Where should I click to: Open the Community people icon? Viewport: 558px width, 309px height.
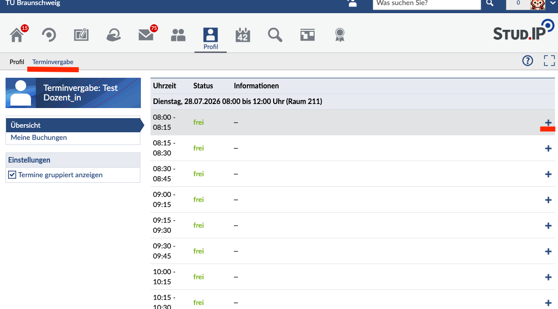tap(178, 35)
